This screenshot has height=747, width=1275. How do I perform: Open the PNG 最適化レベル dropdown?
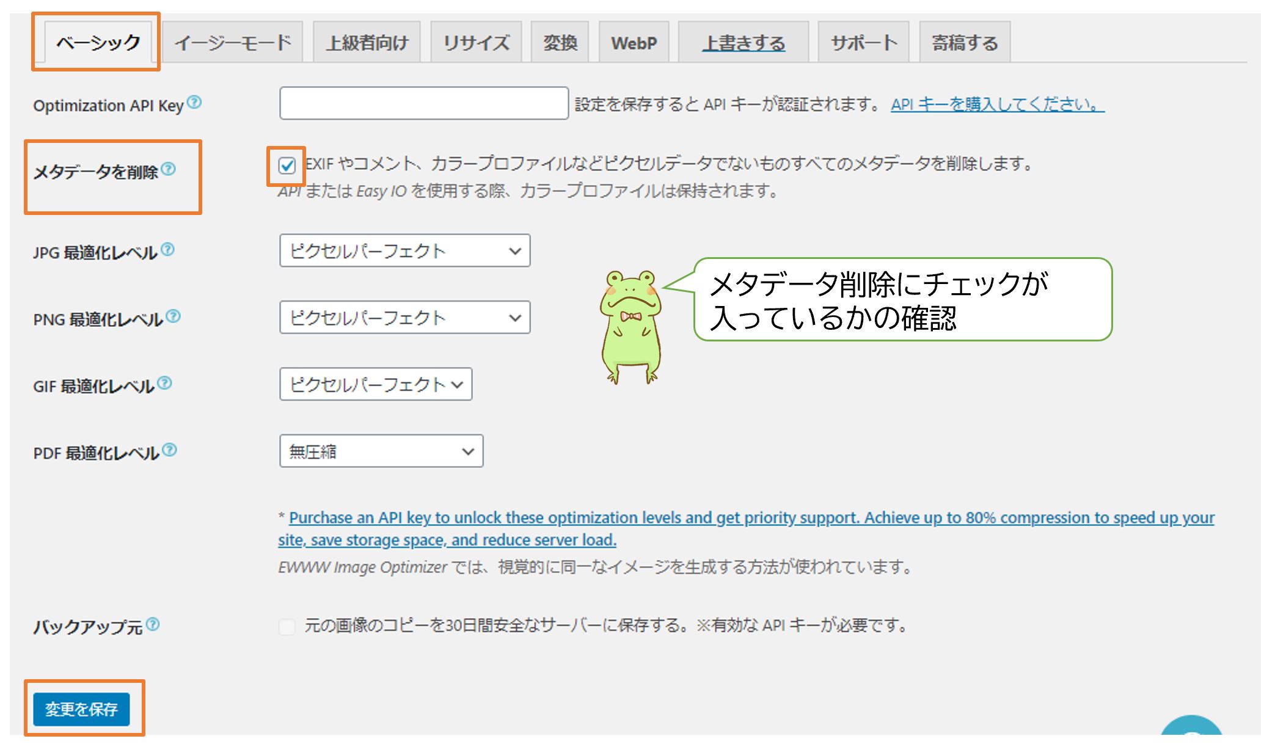404,318
